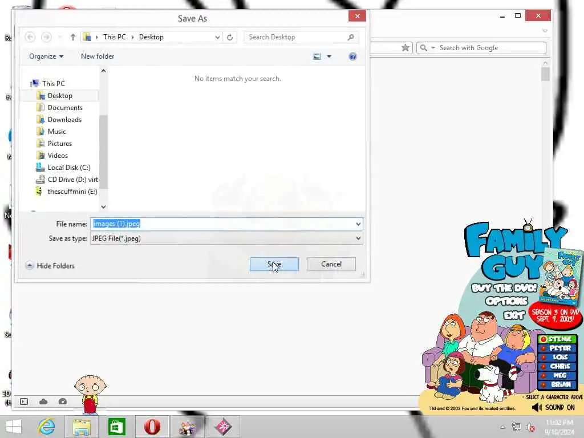This screenshot has height=438, width=584.
Task: Expand the breadcrumb arrow after This PC
Action: click(132, 37)
